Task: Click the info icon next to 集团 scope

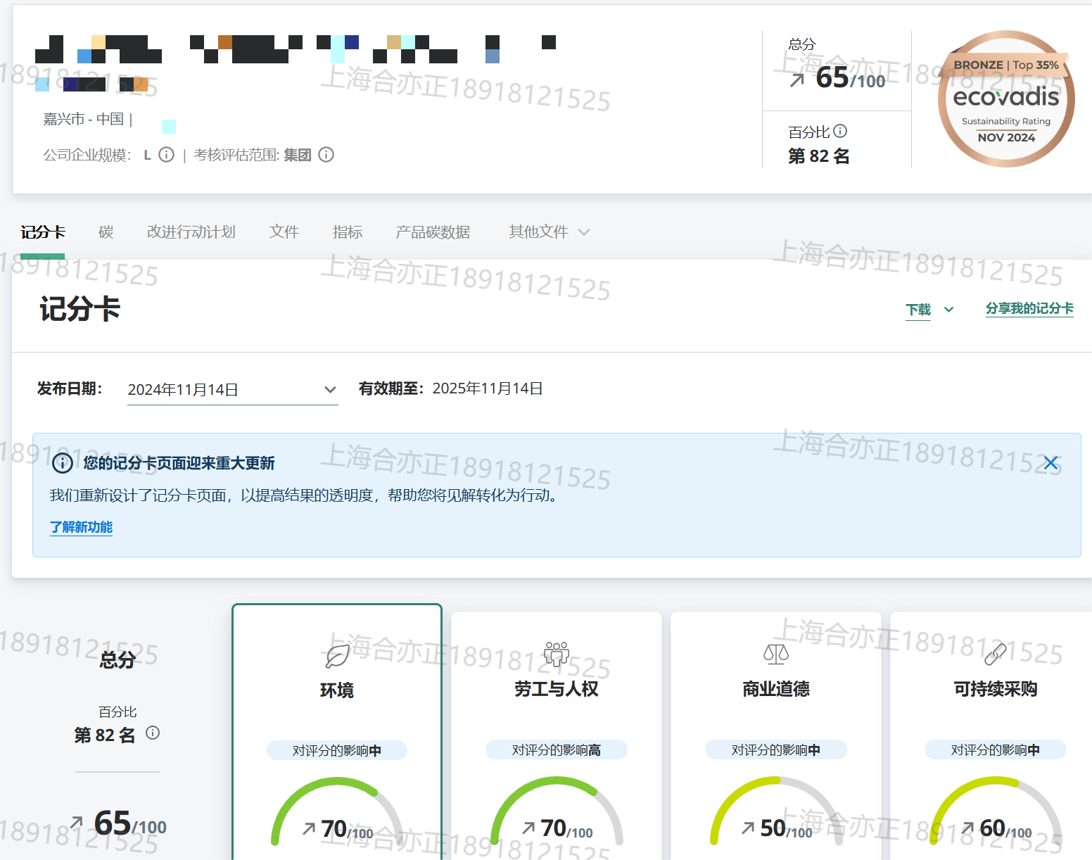Action: click(326, 155)
